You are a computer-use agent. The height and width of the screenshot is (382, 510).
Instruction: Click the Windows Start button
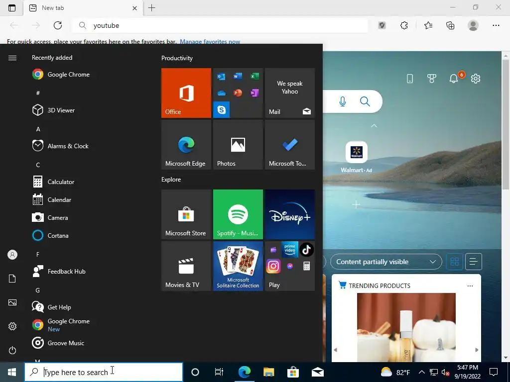click(x=12, y=372)
